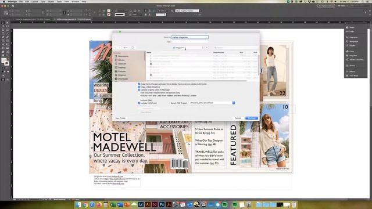Expand the dialog with the chevron button
Image resolution: width=372 pixels, height=209 pixels.
click(207, 48)
